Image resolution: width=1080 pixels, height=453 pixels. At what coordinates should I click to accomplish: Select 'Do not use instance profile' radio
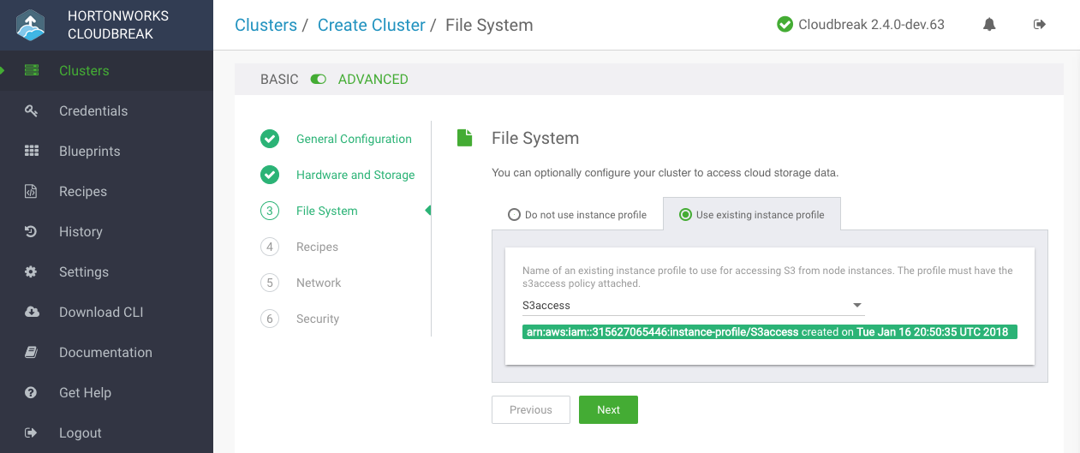click(514, 215)
